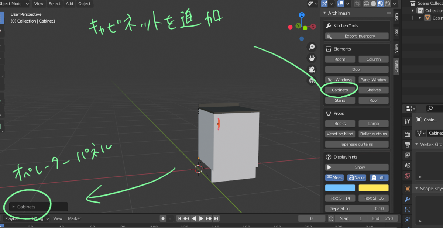Switch to View sidebar tab
This screenshot has height=228, width=443.
396,48
